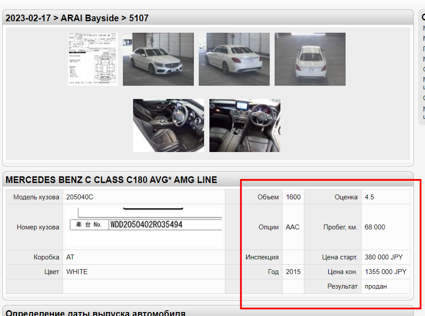
Task: Select the start price '380 000 JPY'
Action: point(384,257)
